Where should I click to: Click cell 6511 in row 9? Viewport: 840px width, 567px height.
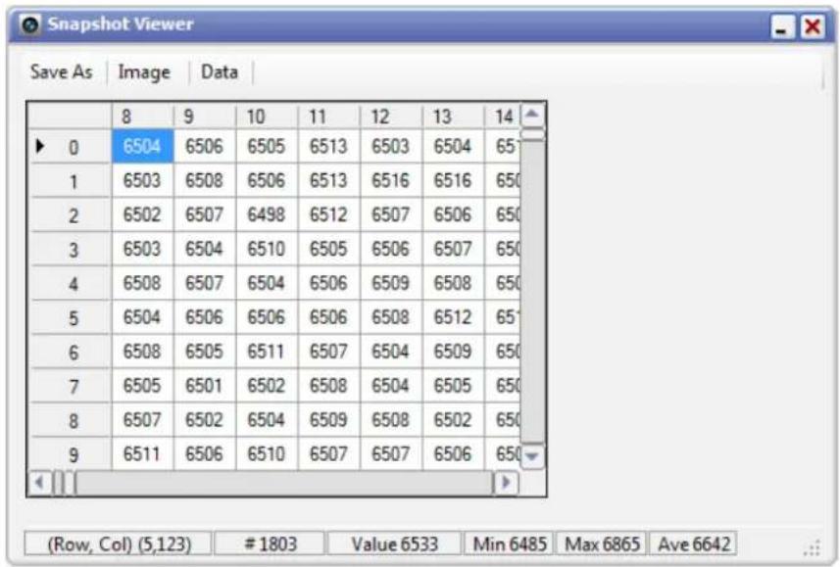coord(142,454)
